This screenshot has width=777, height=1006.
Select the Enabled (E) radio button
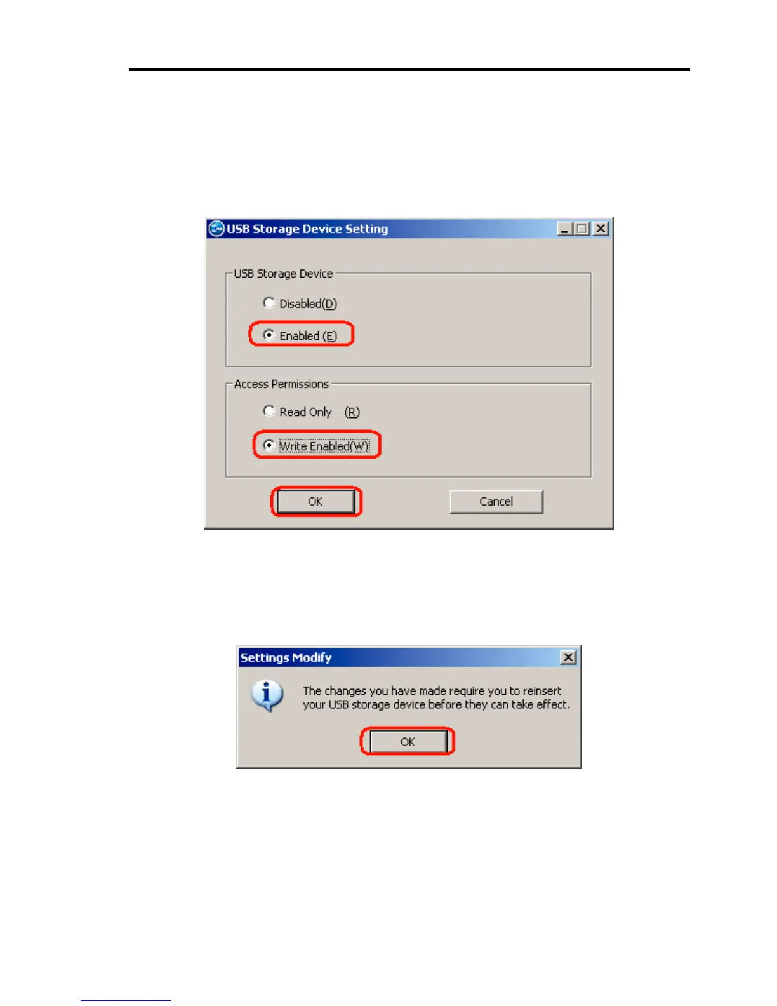pos(269,335)
